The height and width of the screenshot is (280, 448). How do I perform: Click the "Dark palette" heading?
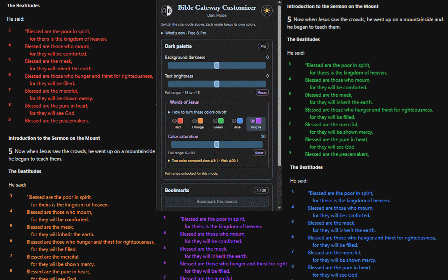coord(178,46)
